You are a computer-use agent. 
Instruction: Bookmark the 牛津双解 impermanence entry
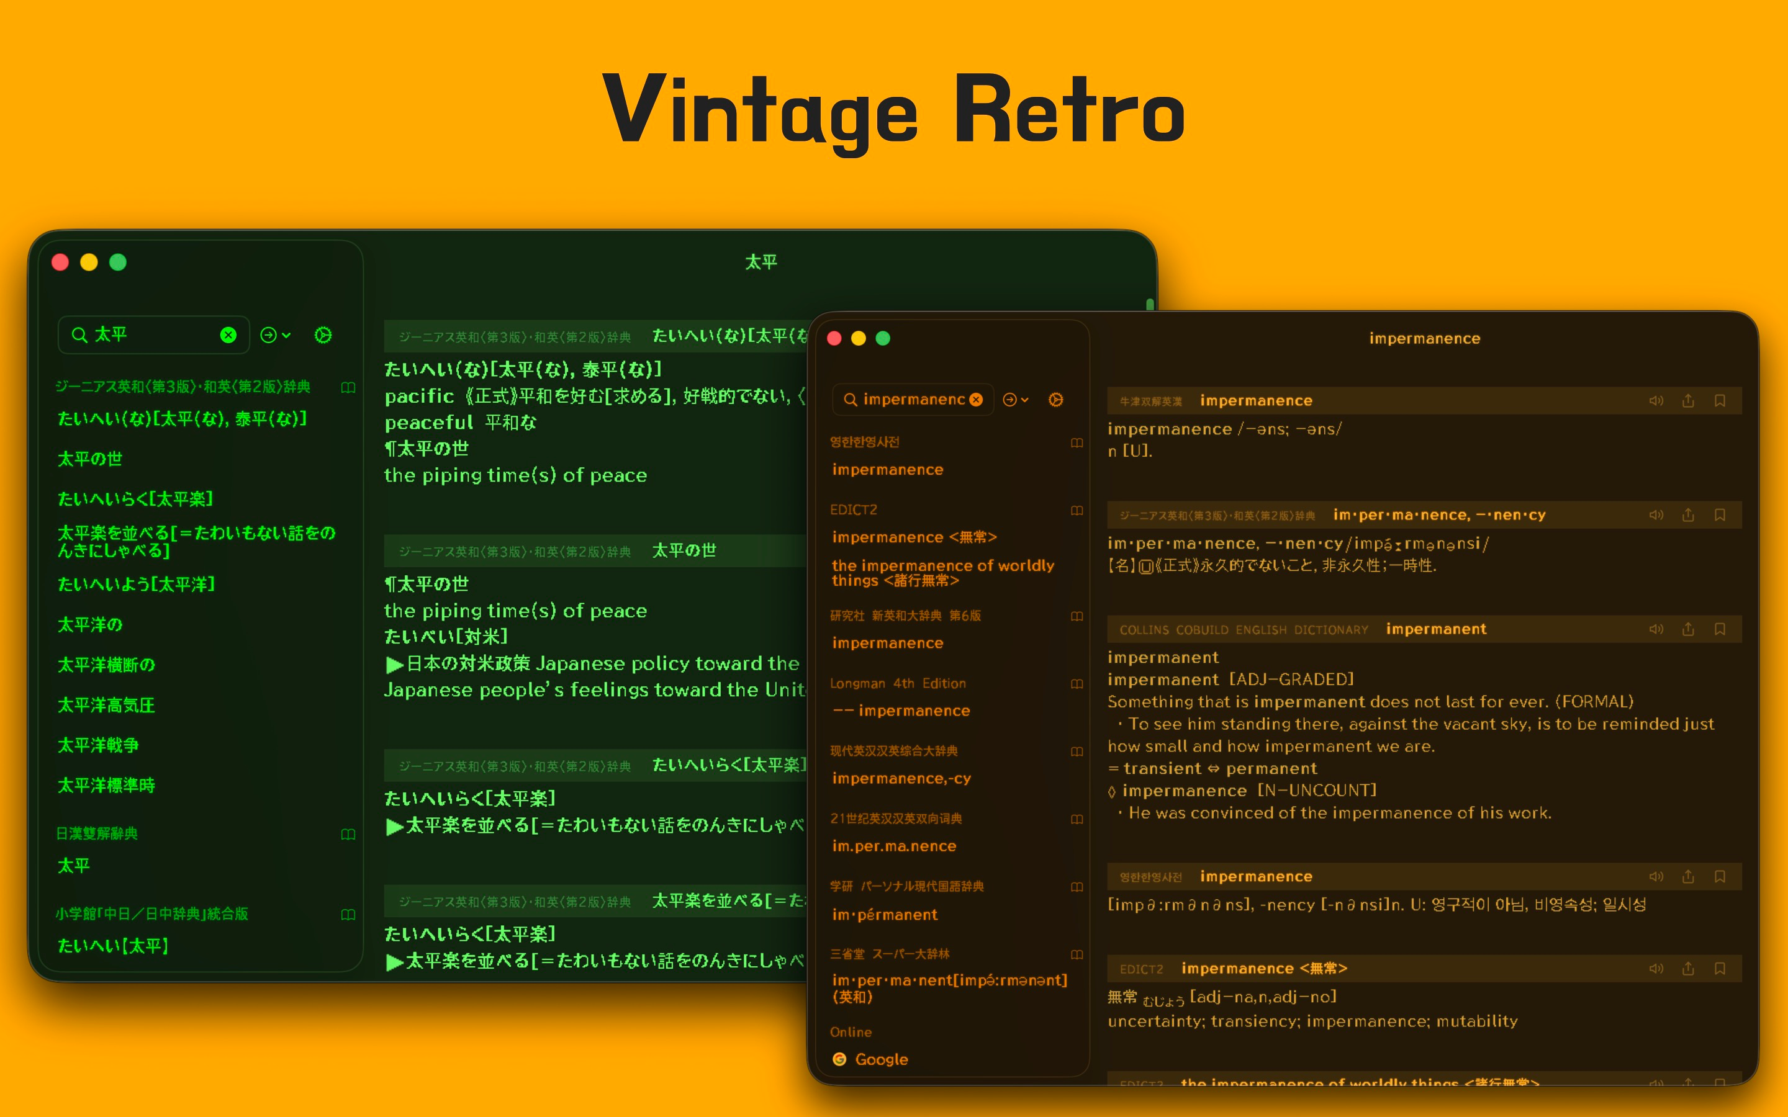pyautogui.click(x=1720, y=400)
